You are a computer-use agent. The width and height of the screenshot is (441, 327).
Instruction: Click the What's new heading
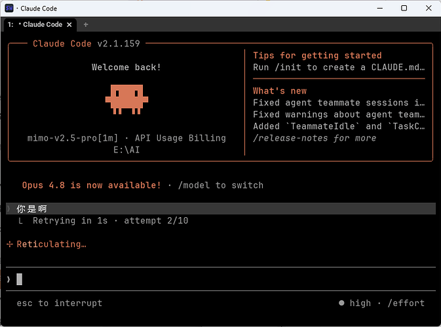pyautogui.click(x=280, y=91)
